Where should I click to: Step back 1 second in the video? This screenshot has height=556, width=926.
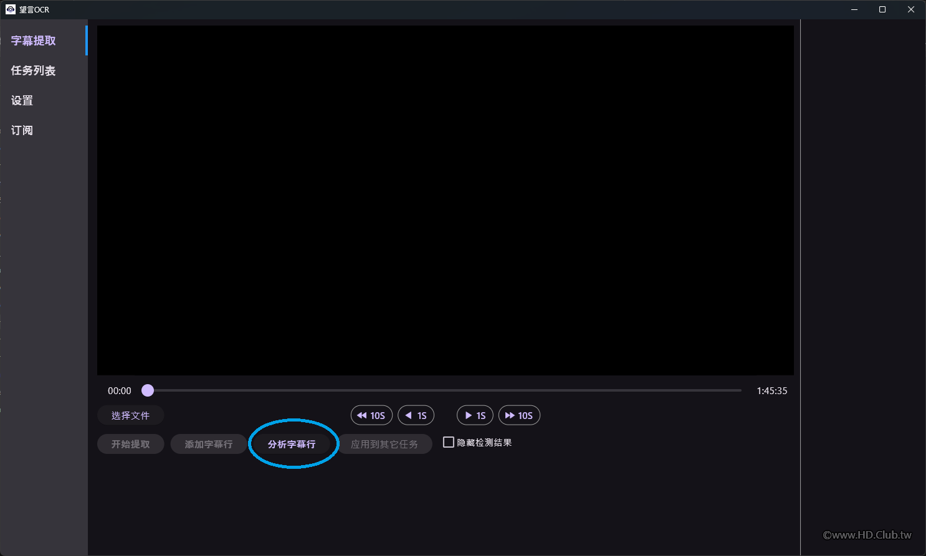point(416,415)
